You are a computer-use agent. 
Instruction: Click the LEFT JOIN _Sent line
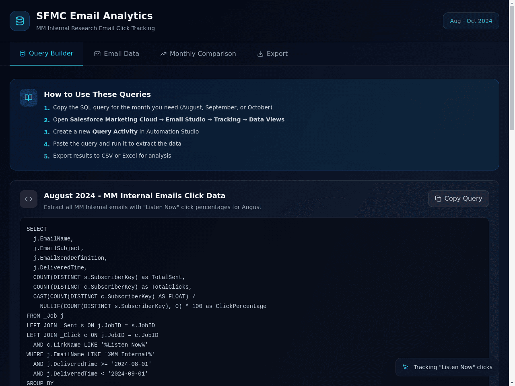pos(91,326)
